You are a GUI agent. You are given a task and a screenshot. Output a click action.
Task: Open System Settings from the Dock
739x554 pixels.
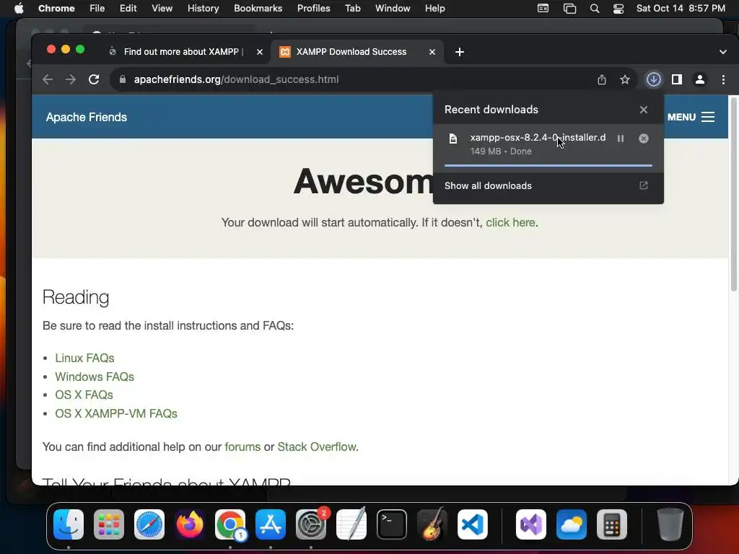click(311, 524)
